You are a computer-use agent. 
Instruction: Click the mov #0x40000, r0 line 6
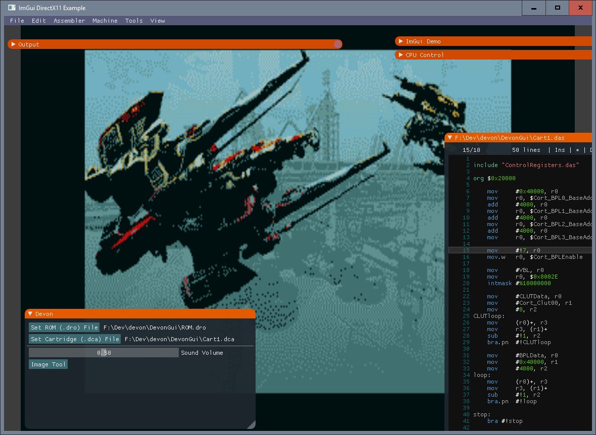[523, 191]
